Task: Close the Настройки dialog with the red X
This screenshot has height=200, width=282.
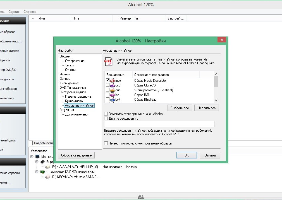Action: coord(222,40)
